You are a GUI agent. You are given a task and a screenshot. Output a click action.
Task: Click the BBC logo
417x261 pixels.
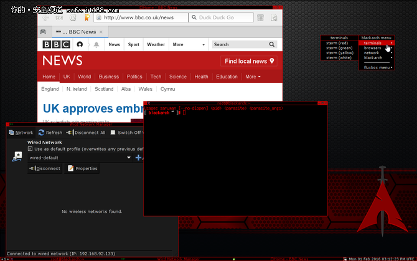tap(55, 45)
